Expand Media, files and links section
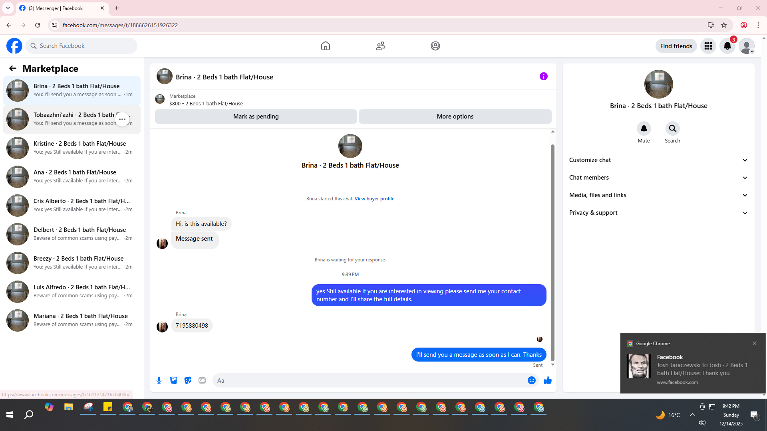Screen dimensions: 767x431 pyautogui.click(x=658, y=195)
